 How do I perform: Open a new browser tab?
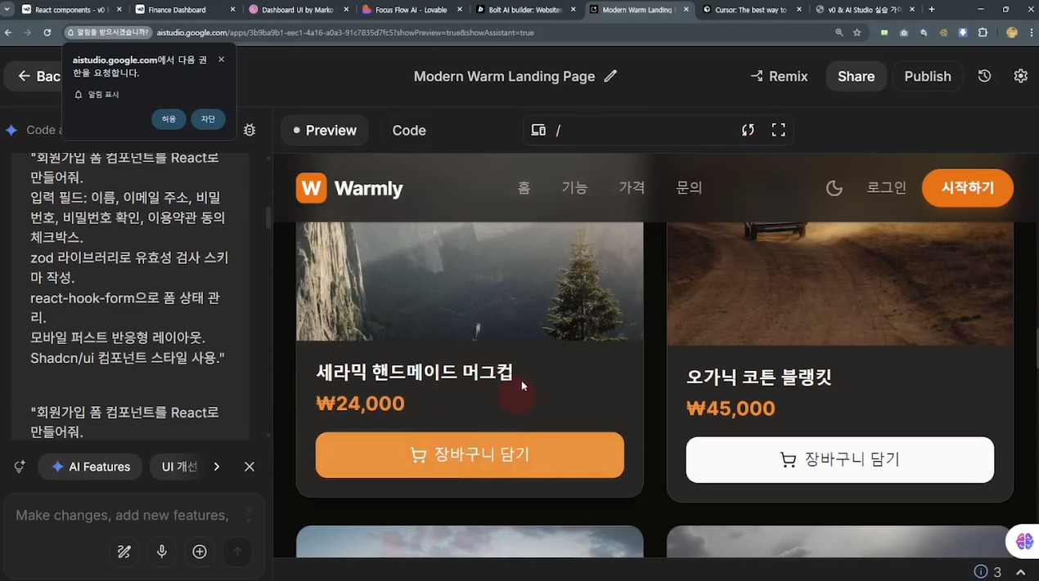pyautogui.click(x=932, y=10)
